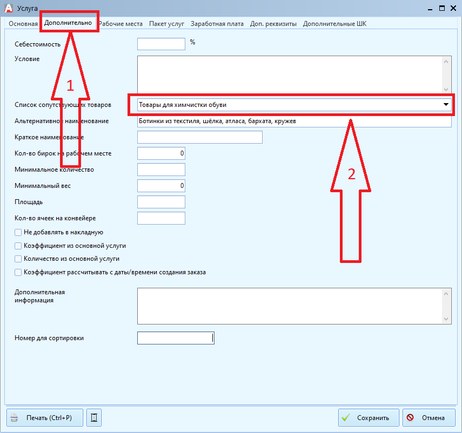The width and height of the screenshot is (462, 433).
Task: Click the application logo icon in title bar
Action: (9, 8)
